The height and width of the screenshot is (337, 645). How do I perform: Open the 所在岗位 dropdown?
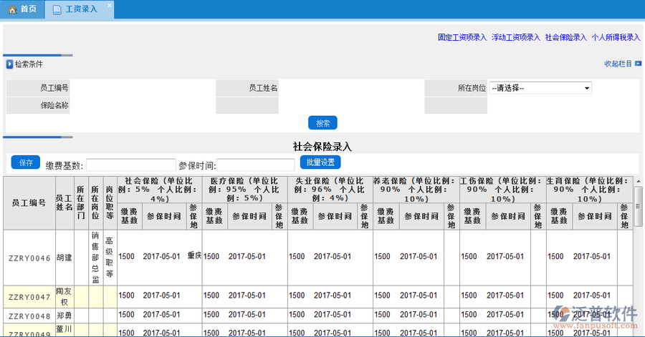pos(540,88)
